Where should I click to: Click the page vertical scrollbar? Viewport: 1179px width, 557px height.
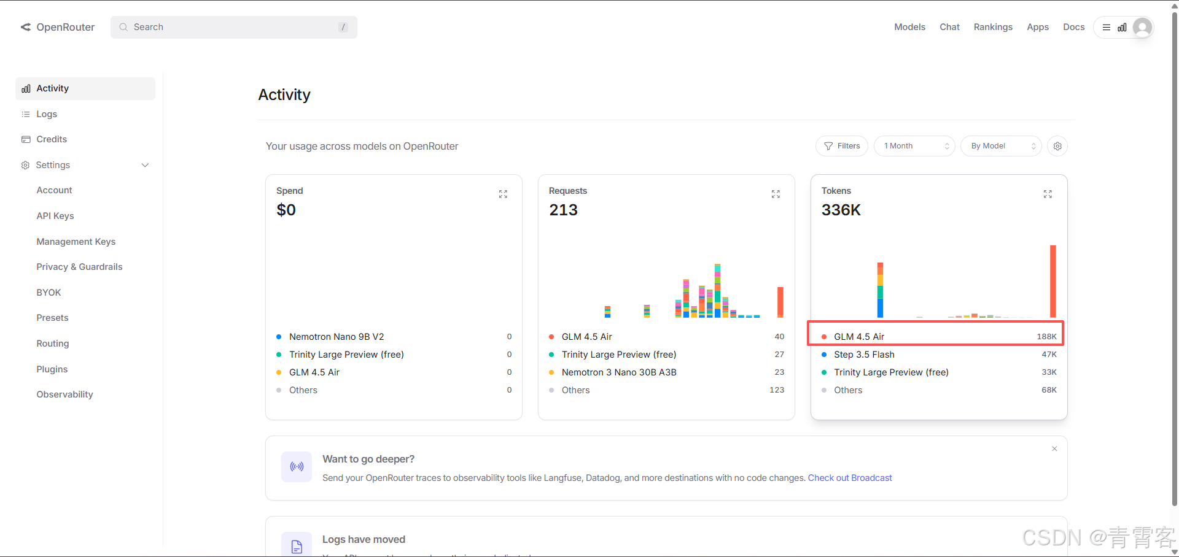[x=1175, y=258]
